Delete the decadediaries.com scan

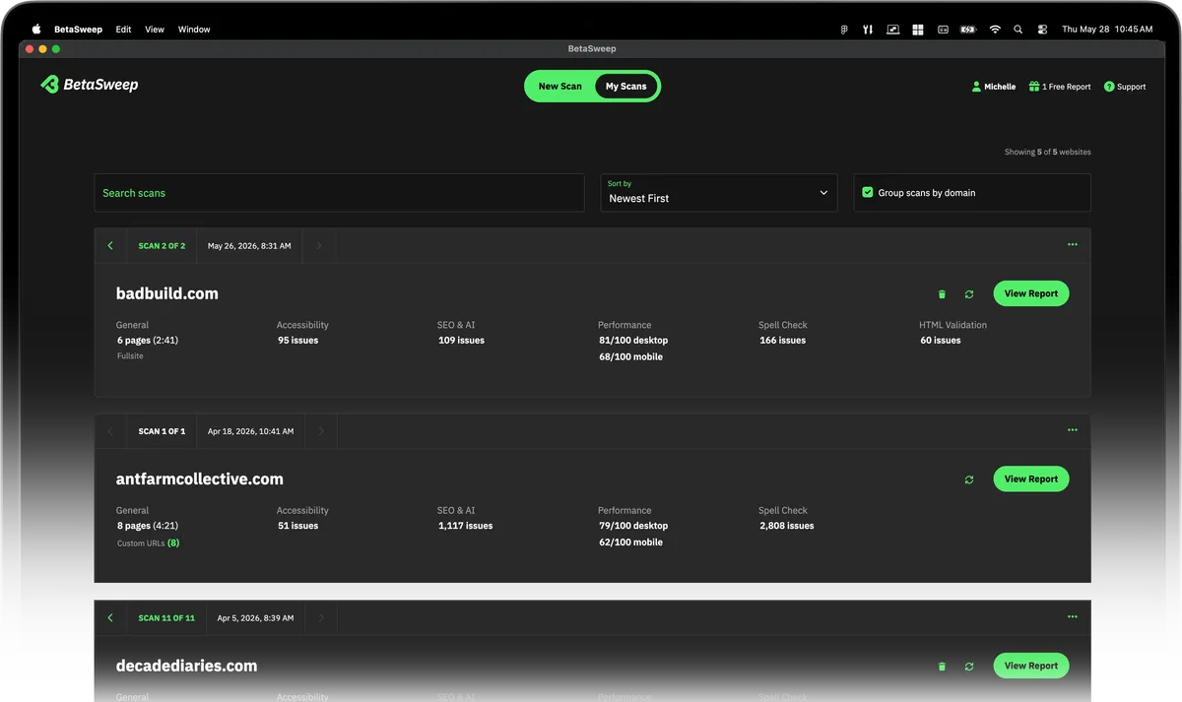pos(942,667)
